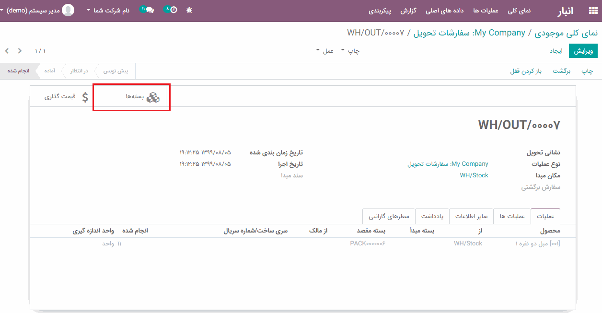The image size is (602, 313).
Task: Click the bug debug icon
Action: pyautogui.click(x=189, y=10)
